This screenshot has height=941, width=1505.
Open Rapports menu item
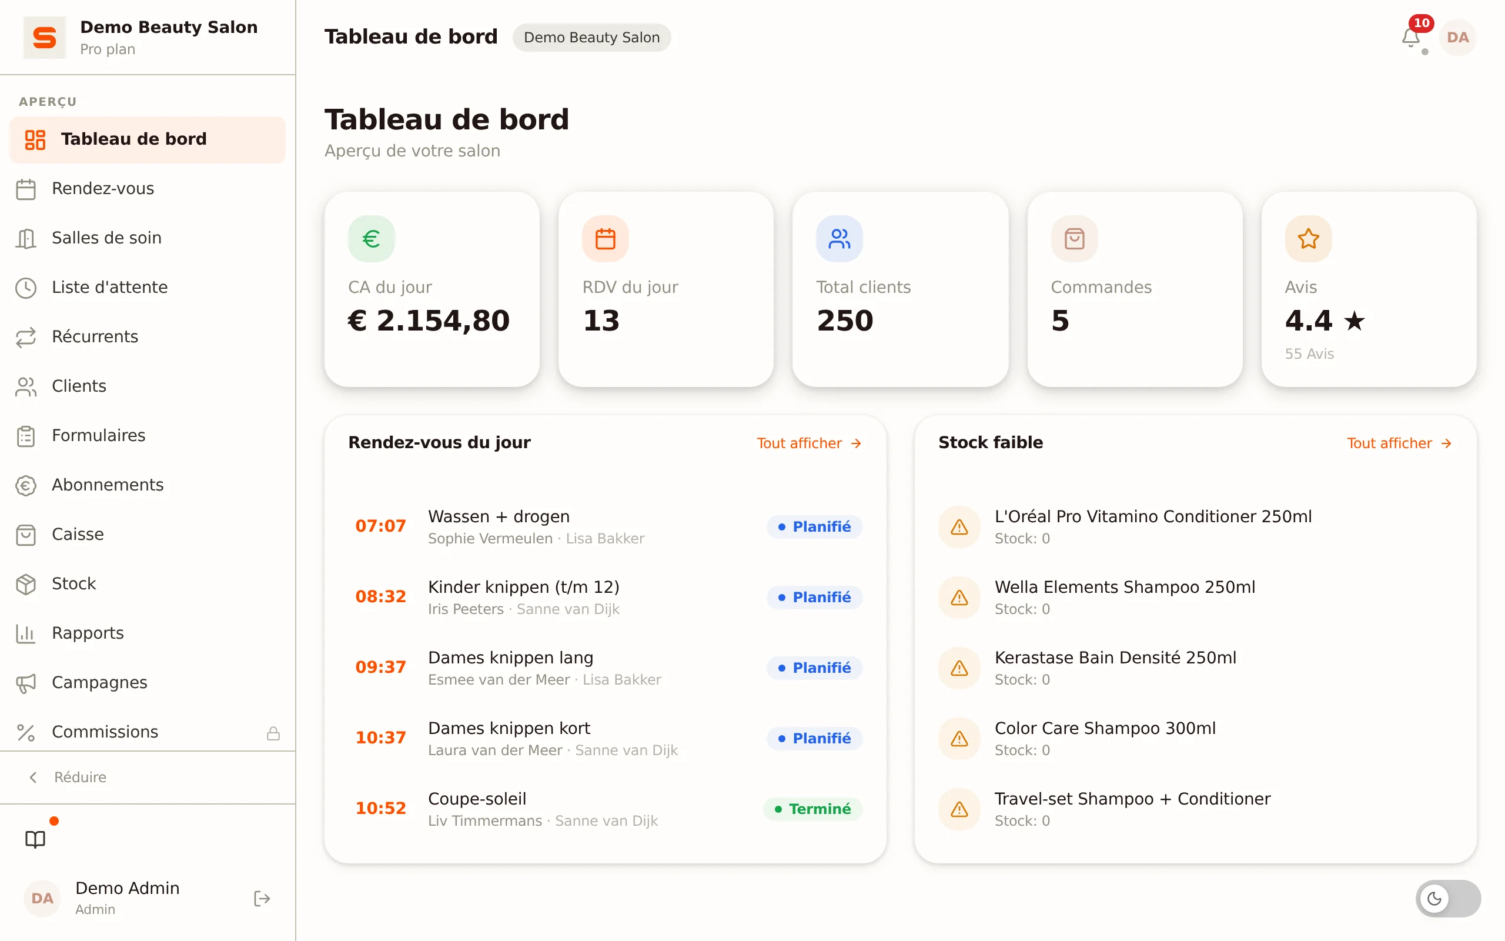point(148,633)
